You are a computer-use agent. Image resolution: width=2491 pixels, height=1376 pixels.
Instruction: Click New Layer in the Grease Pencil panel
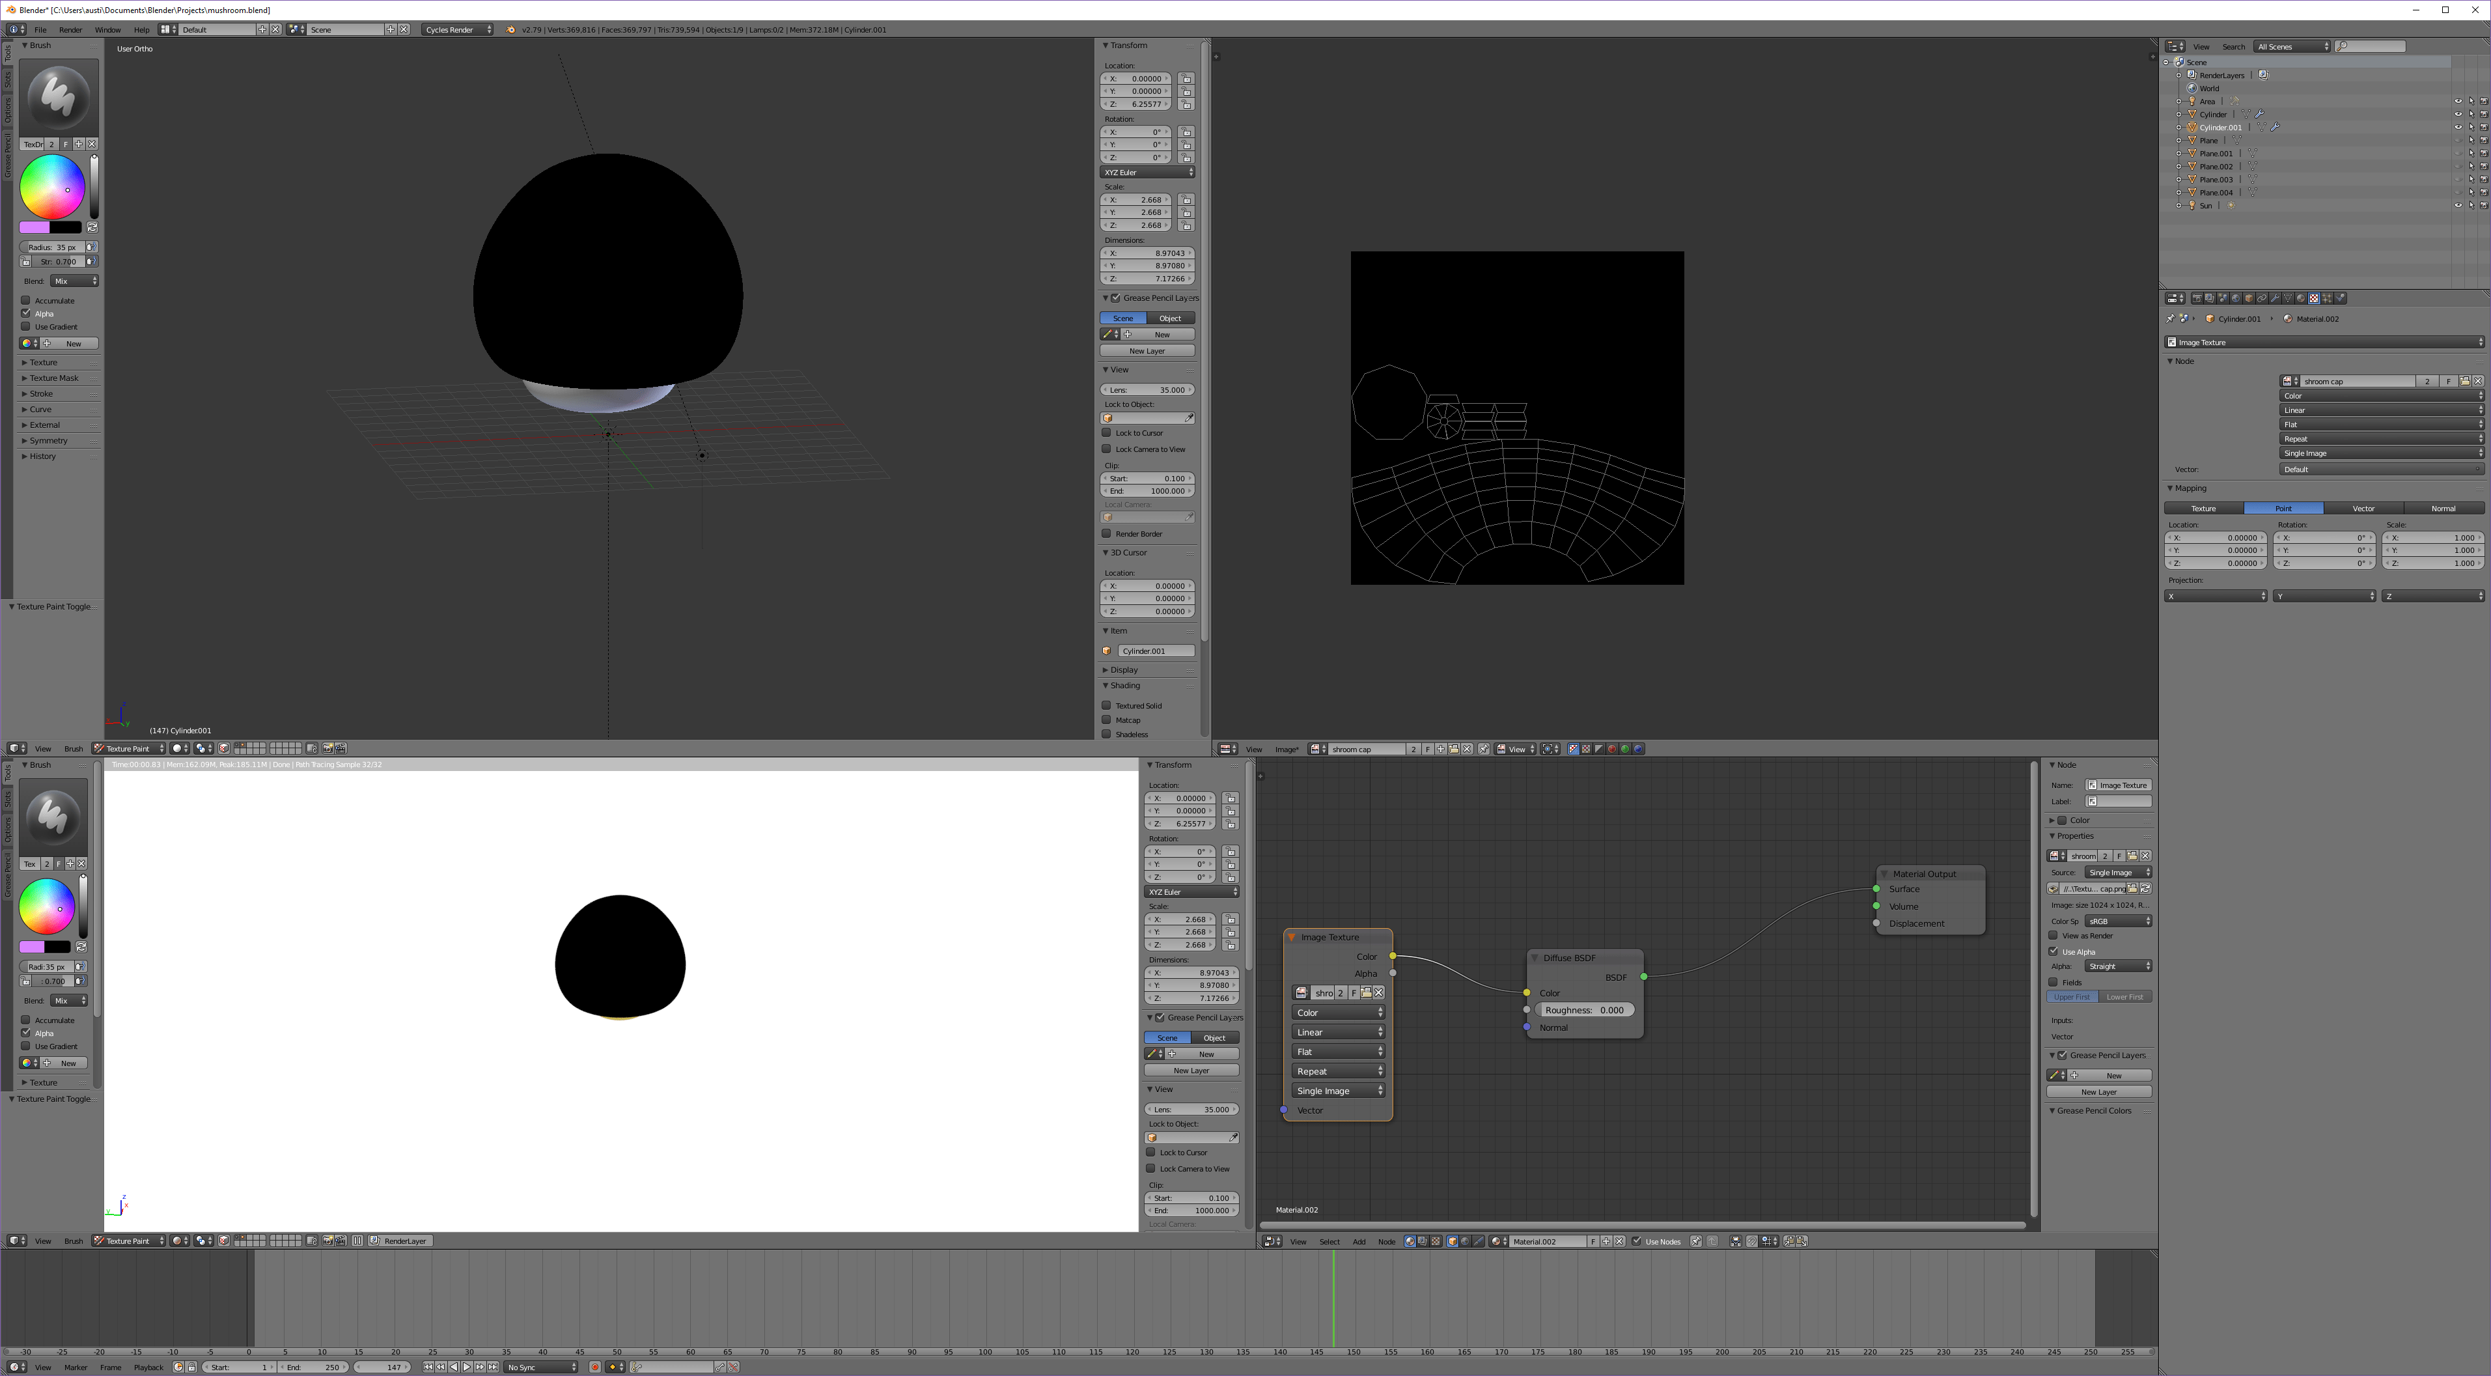click(x=1147, y=350)
